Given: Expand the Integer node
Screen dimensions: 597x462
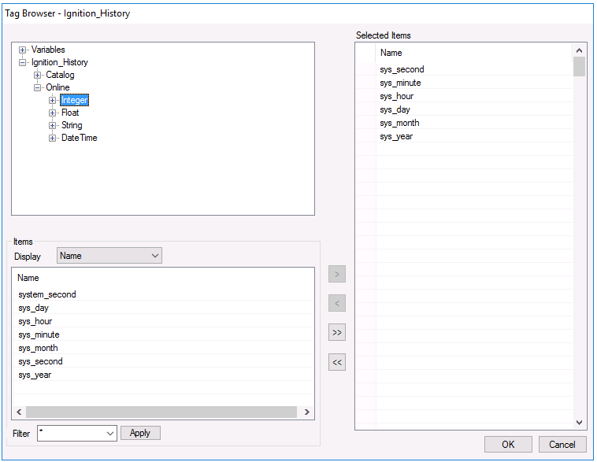Looking at the screenshot, I should click(52, 100).
